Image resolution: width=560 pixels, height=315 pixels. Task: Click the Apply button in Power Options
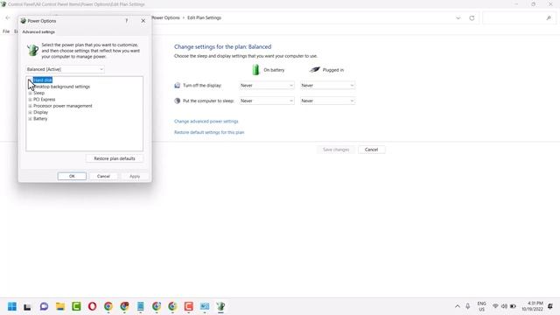[x=135, y=176]
